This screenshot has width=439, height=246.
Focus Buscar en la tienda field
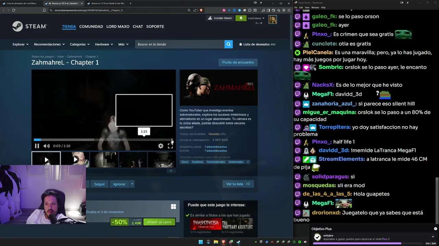[180, 44]
